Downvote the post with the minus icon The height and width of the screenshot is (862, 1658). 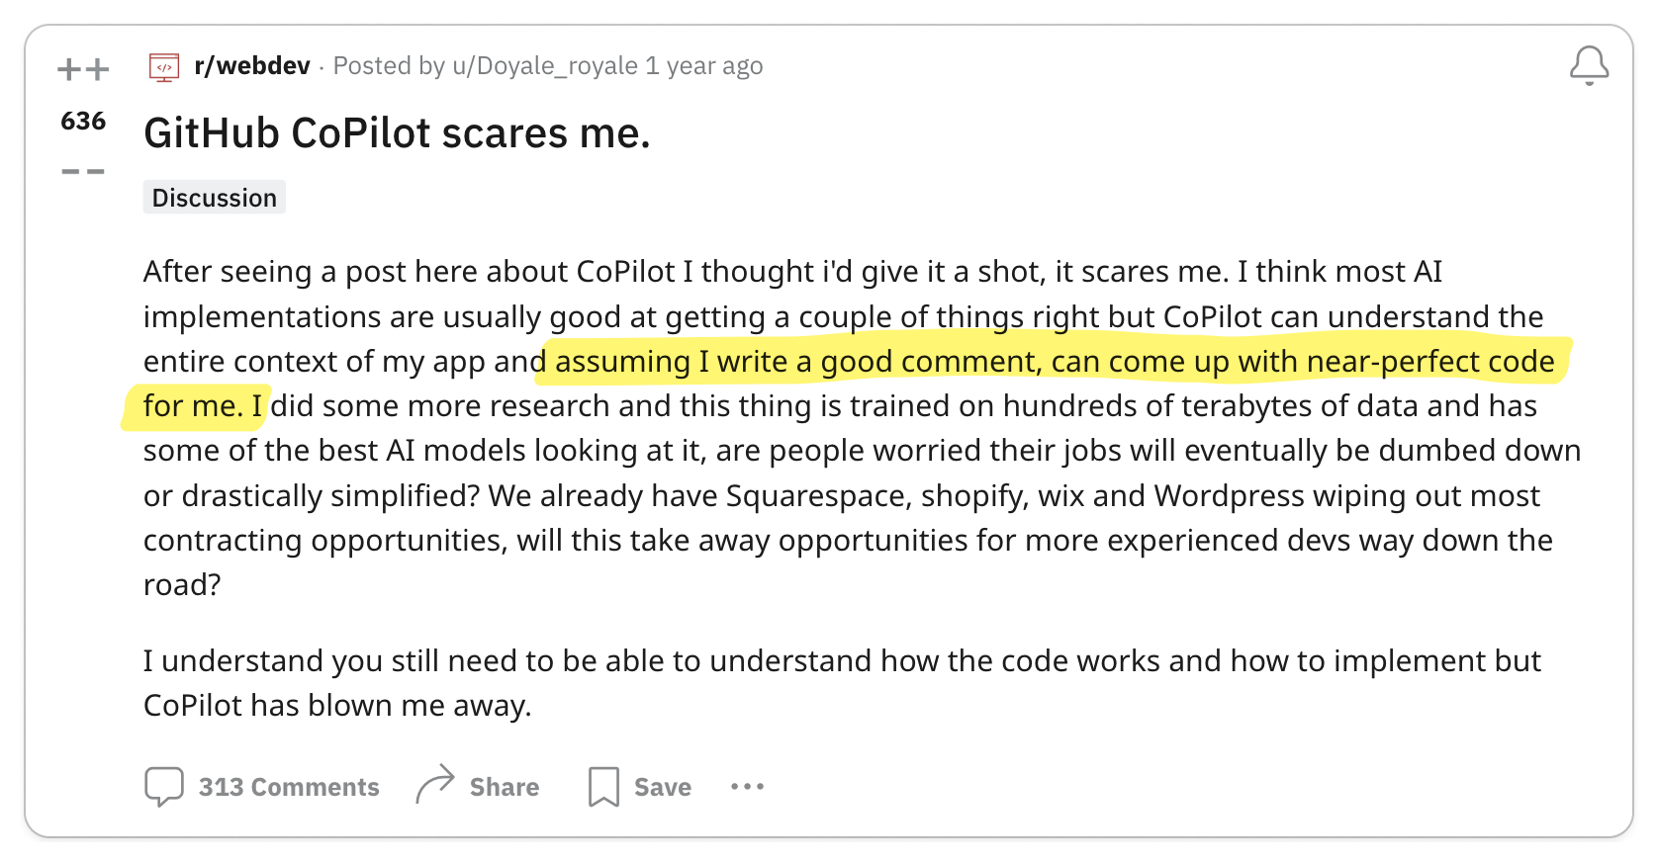(x=83, y=171)
